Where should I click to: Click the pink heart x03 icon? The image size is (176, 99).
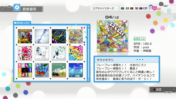pos(156,8)
